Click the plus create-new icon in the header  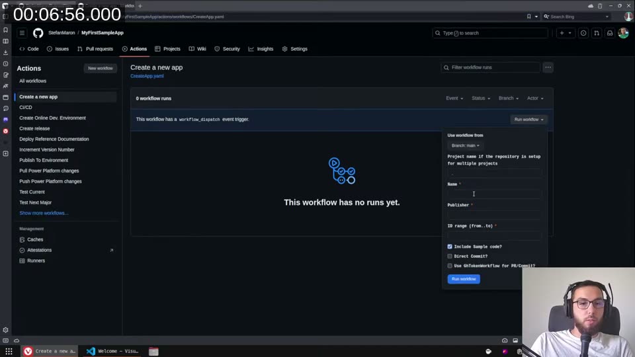pos(562,33)
